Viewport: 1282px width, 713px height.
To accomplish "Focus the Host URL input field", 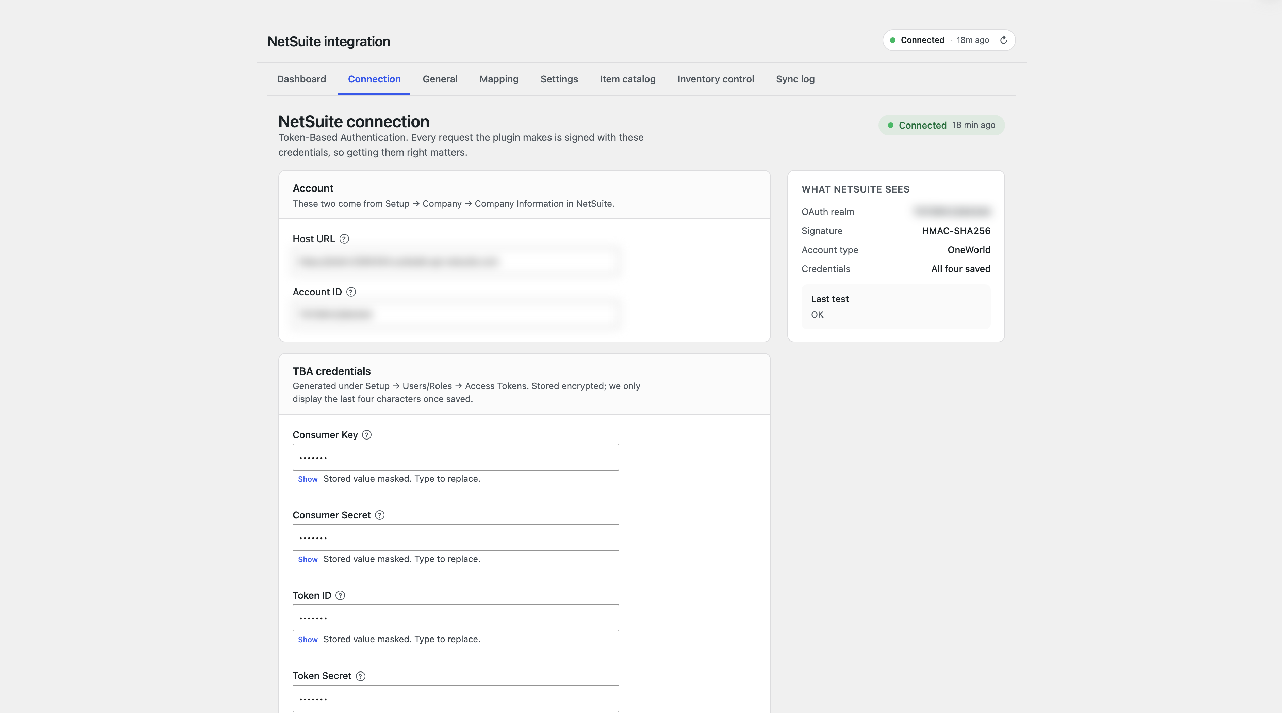I will [x=456, y=262].
